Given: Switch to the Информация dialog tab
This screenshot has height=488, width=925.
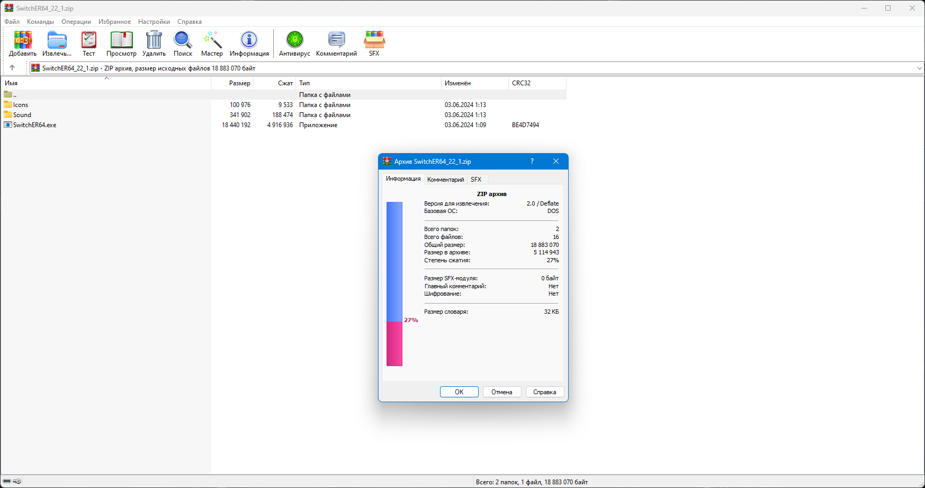Looking at the screenshot, I should [403, 179].
